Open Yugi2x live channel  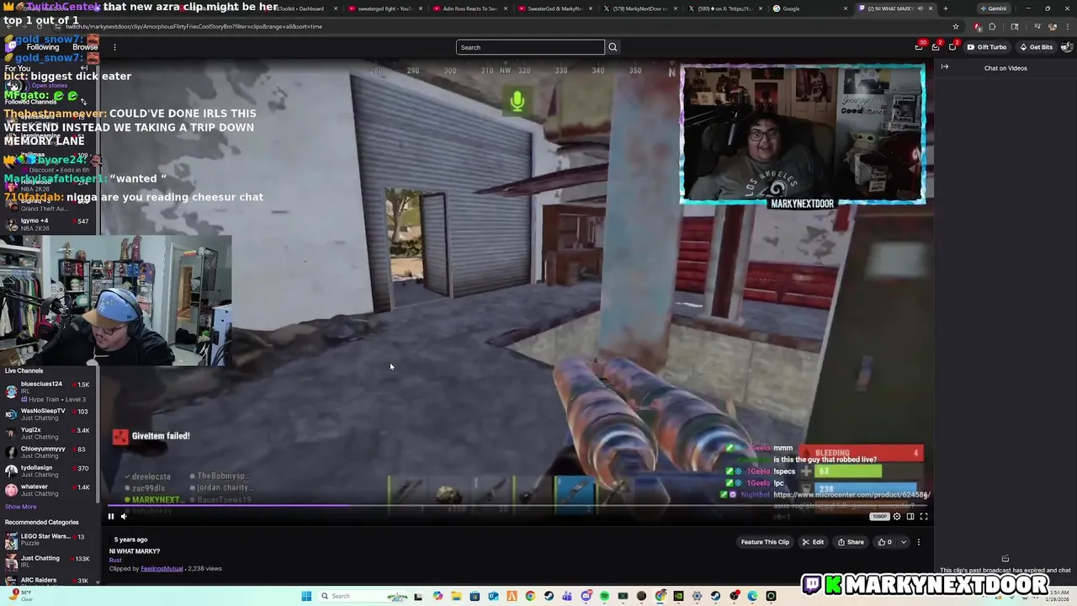coord(46,433)
